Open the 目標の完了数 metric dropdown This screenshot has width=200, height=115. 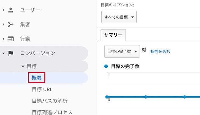pyautogui.click(x=122, y=51)
